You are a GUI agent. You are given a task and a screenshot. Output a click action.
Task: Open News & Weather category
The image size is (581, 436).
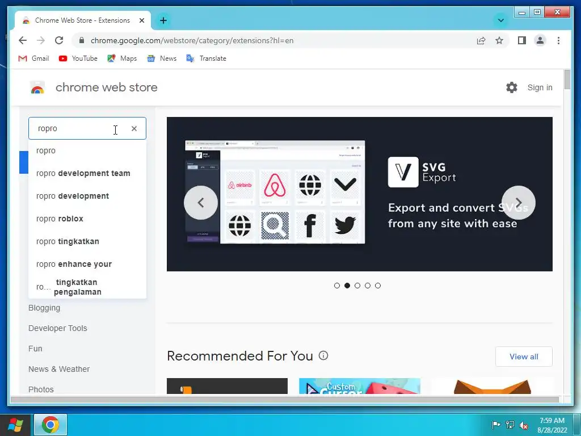pyautogui.click(x=59, y=369)
